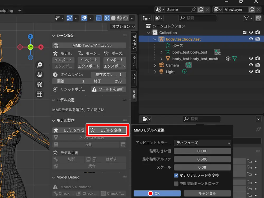Toggle X-ray view icon in header

(98, 18)
